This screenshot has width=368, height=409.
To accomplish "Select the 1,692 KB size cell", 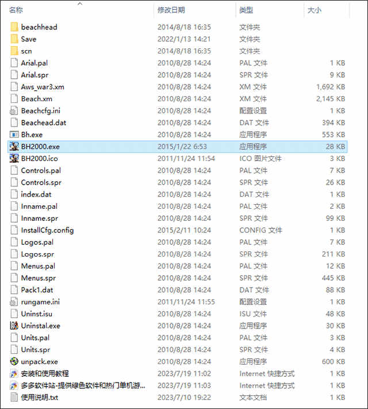I will 331,87.
